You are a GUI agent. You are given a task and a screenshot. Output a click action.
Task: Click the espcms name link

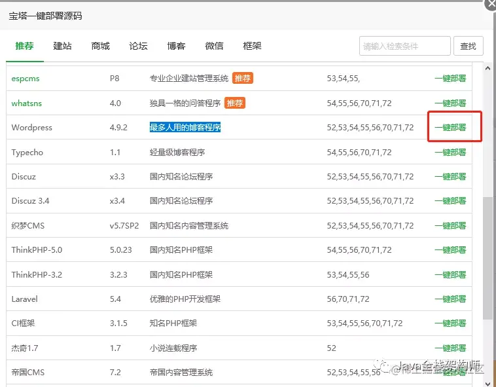point(26,79)
